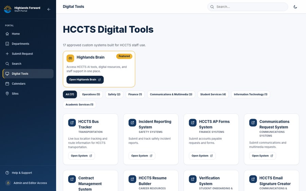Open System for HCCTS Bus Tracker
This screenshot has width=306, height=191.
click(x=81, y=156)
